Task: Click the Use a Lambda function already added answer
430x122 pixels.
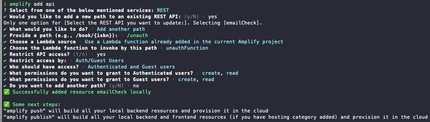Action: click(x=184, y=42)
